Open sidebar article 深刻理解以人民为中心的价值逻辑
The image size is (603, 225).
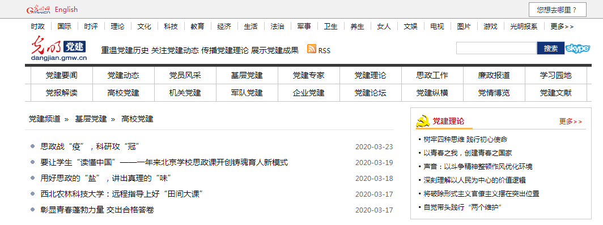(x=474, y=180)
